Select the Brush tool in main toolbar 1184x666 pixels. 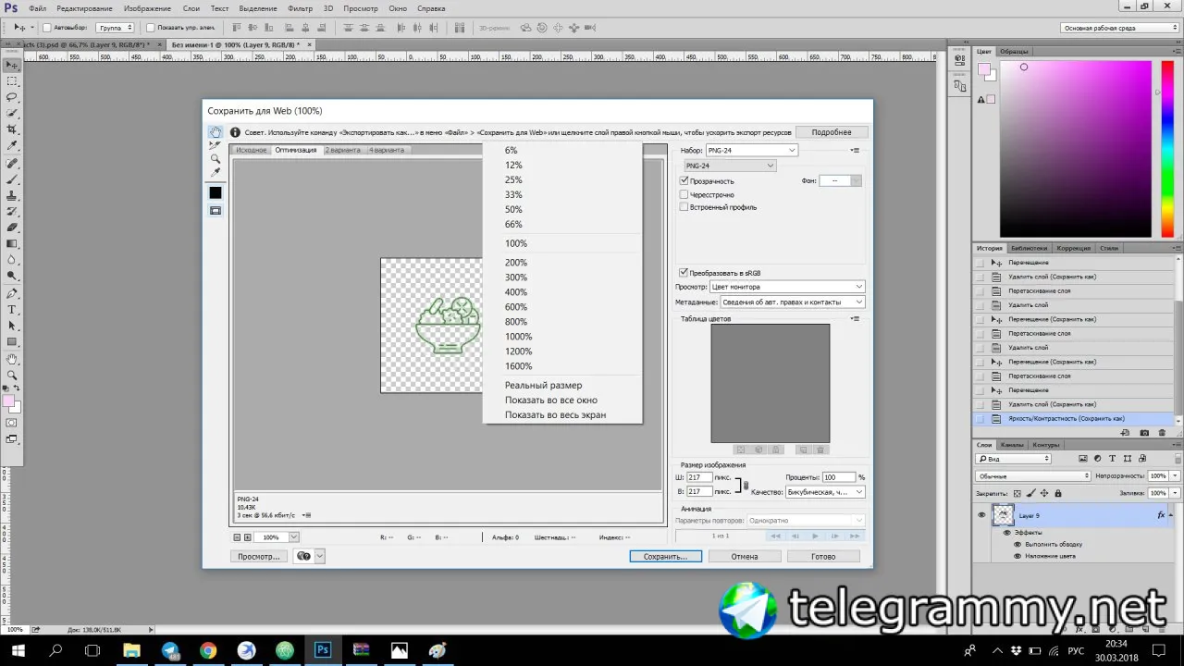[12, 179]
